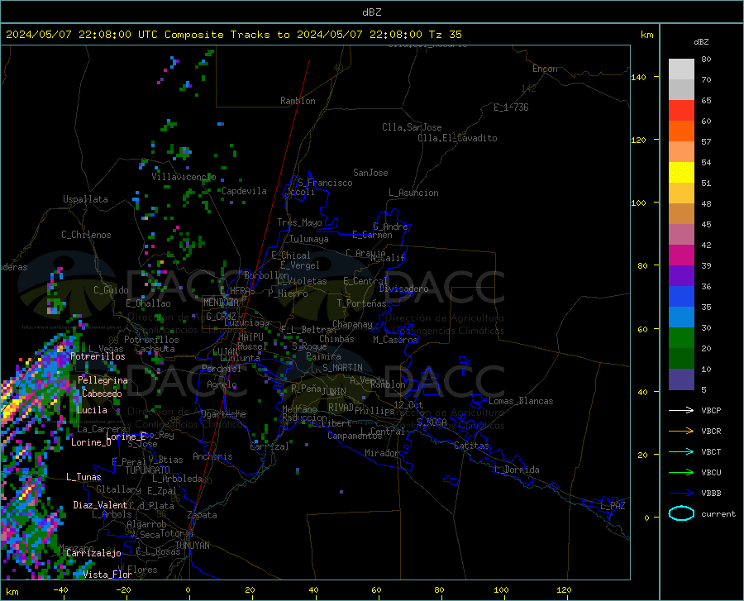744x601 pixels.
Task: Click the 'Lucila' label
Action: 92,410
